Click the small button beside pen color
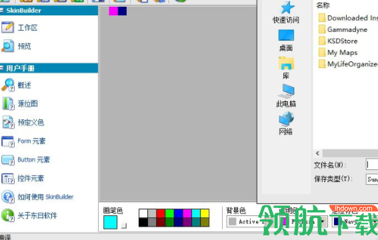 [x=124, y=226]
